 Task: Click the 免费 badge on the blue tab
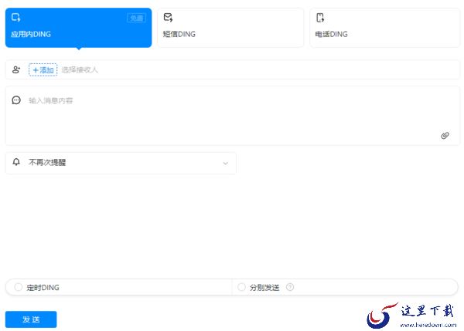coord(136,18)
